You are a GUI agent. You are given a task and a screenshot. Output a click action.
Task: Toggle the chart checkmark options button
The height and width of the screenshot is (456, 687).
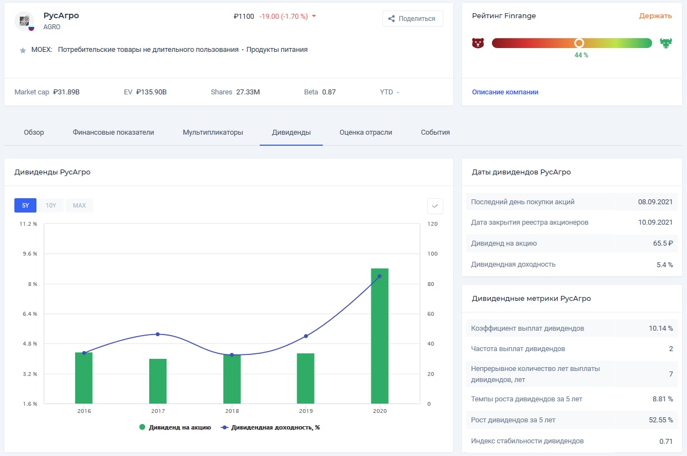[x=435, y=206]
